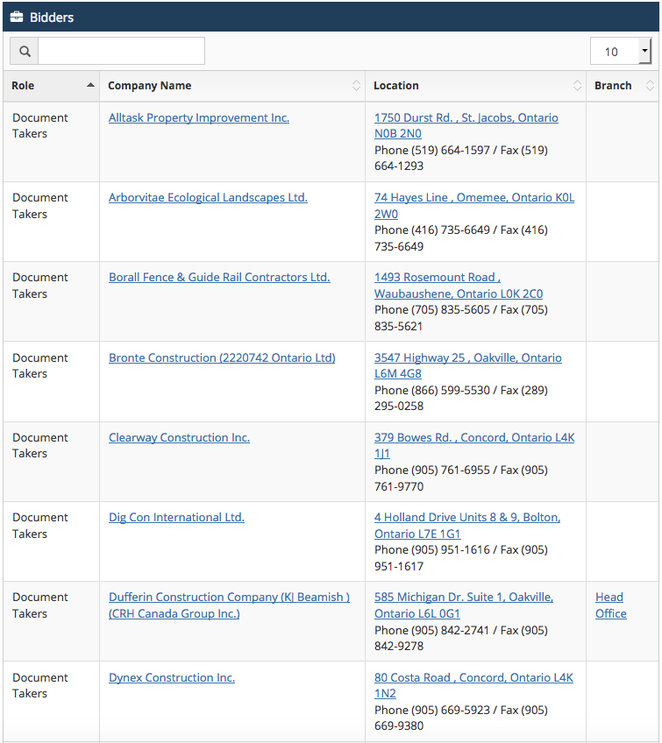Click the Bidders briefcase icon
Screen dimensions: 662x743
click(x=17, y=17)
